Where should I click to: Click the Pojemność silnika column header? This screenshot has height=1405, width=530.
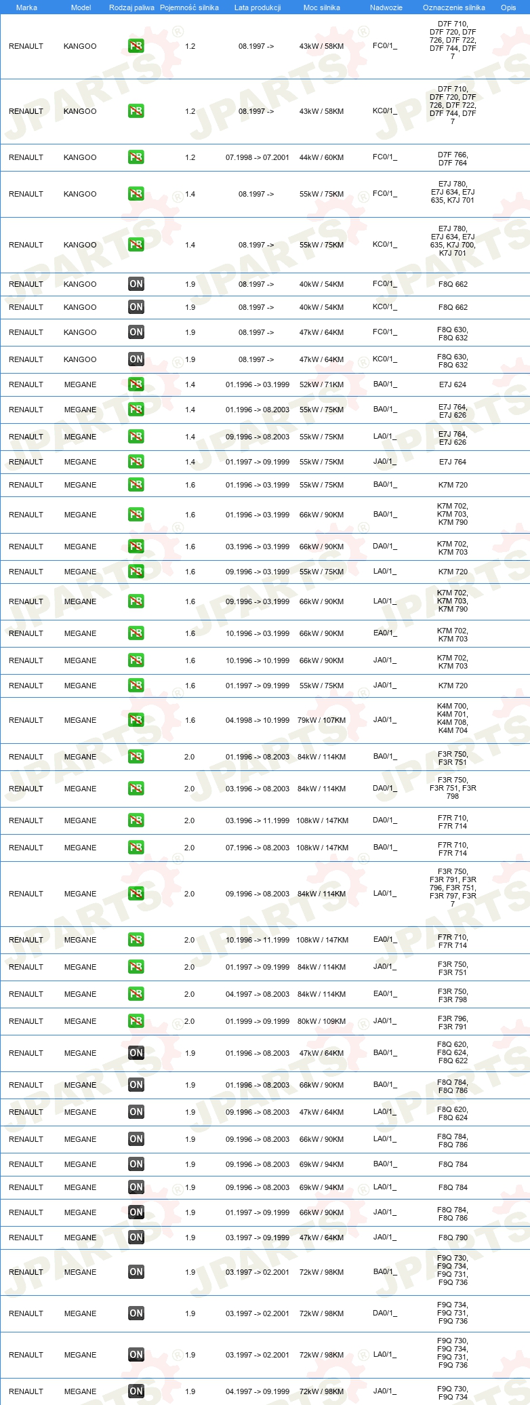coord(189,7)
